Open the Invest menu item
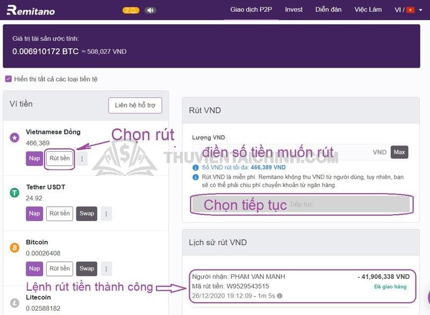This screenshot has height=315, width=430. click(x=293, y=10)
